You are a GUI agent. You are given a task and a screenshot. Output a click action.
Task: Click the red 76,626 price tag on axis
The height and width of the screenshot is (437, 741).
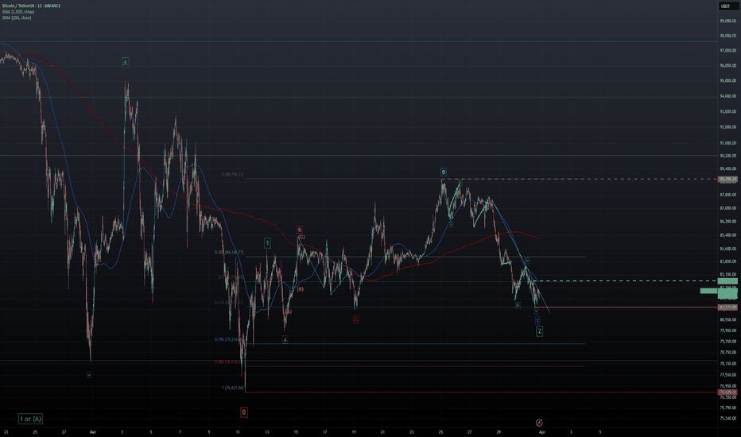(727, 393)
